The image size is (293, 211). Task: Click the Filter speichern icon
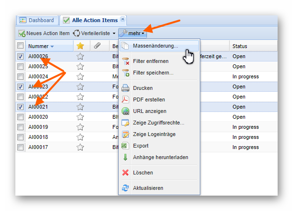coord(125,73)
